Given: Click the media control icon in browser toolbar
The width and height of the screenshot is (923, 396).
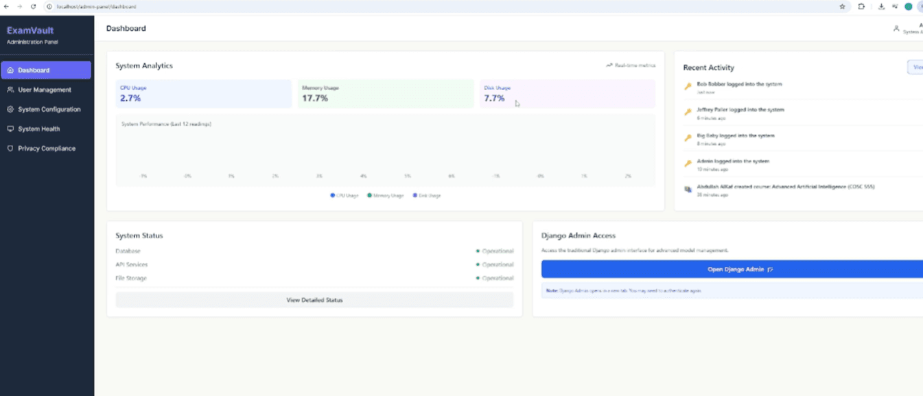Looking at the screenshot, I should (x=895, y=6).
